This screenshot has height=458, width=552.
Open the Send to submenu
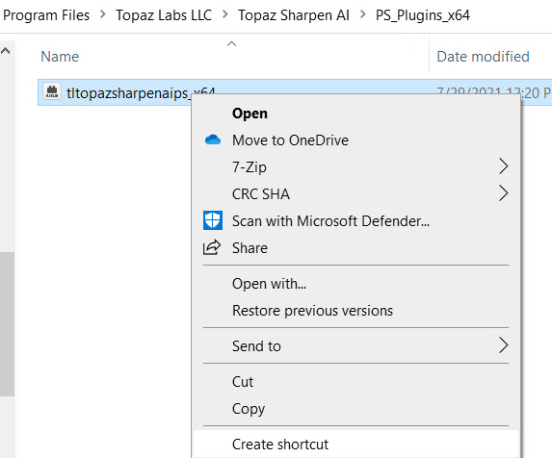click(355, 345)
